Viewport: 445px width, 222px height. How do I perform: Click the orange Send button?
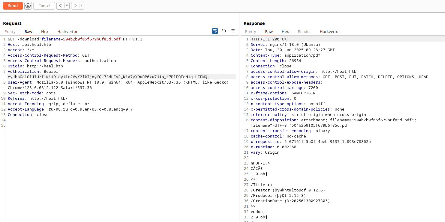[x=13, y=6]
